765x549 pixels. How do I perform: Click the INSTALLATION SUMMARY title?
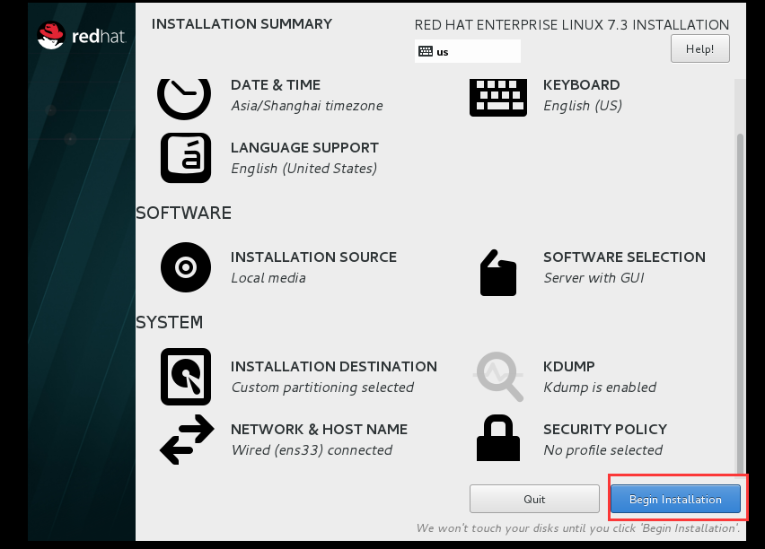pyautogui.click(x=242, y=24)
